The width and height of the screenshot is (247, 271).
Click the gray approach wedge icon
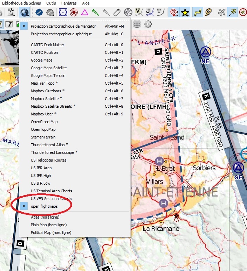coord(106,13)
